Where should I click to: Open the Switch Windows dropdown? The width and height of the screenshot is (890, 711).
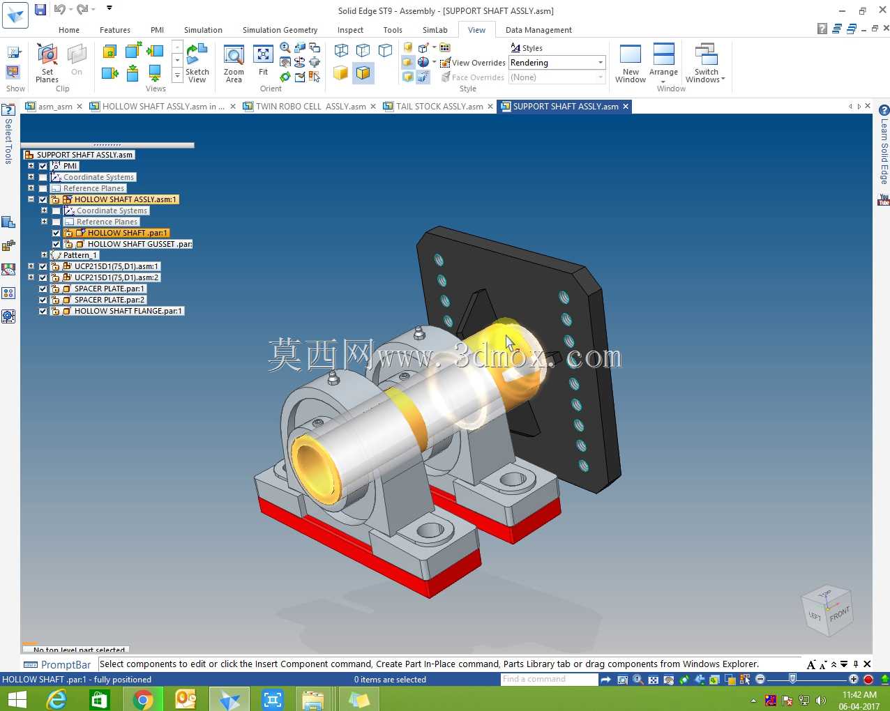coord(706,63)
